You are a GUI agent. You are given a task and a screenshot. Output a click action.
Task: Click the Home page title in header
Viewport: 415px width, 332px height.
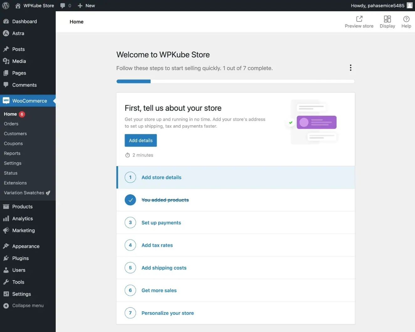click(76, 22)
